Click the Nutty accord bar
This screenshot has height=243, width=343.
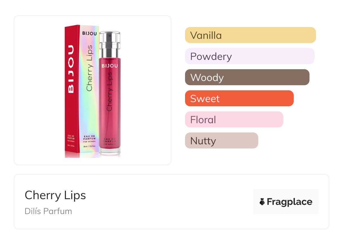tap(221, 141)
